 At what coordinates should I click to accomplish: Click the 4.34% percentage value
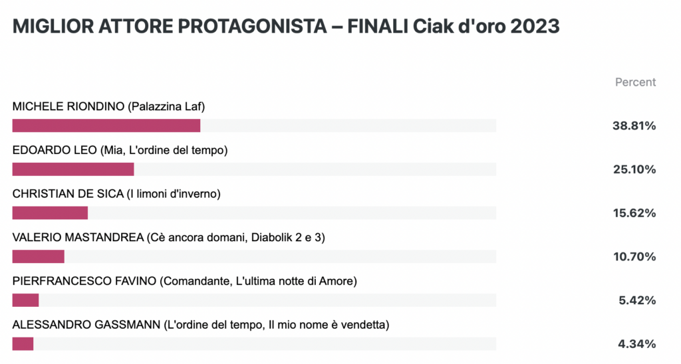[x=637, y=344]
